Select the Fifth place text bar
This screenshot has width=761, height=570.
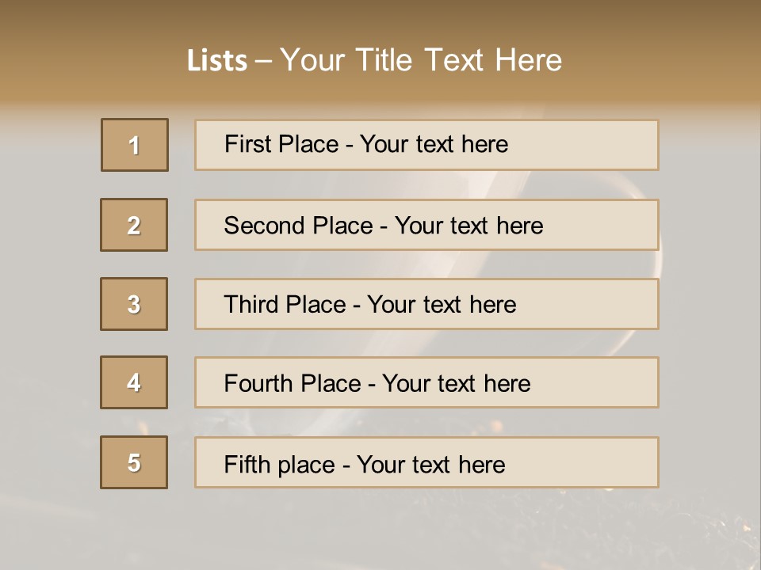[x=426, y=462]
